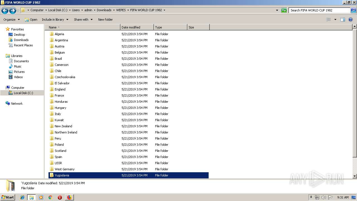Viewport: 357px width, 201px height.
Task: Sort by Name column header
Action: (x=83, y=27)
